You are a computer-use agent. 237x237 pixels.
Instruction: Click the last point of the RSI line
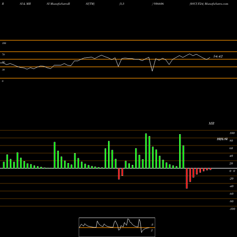210,57
